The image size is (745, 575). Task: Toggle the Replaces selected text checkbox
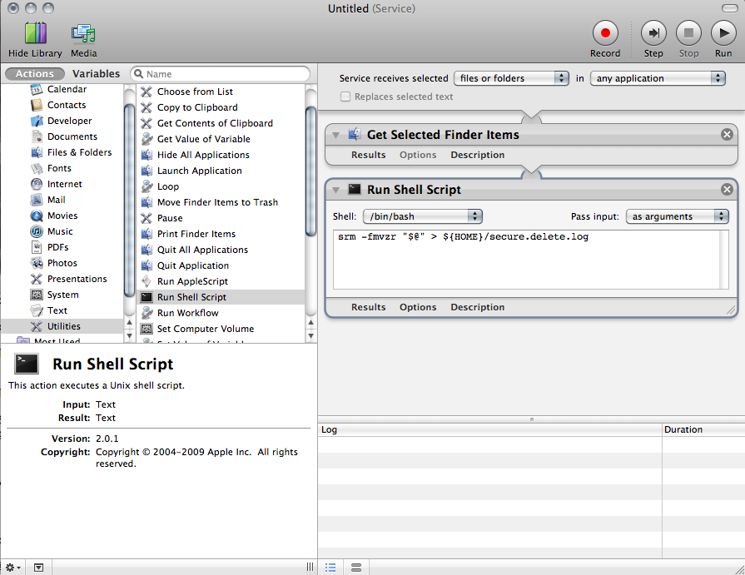(x=345, y=97)
